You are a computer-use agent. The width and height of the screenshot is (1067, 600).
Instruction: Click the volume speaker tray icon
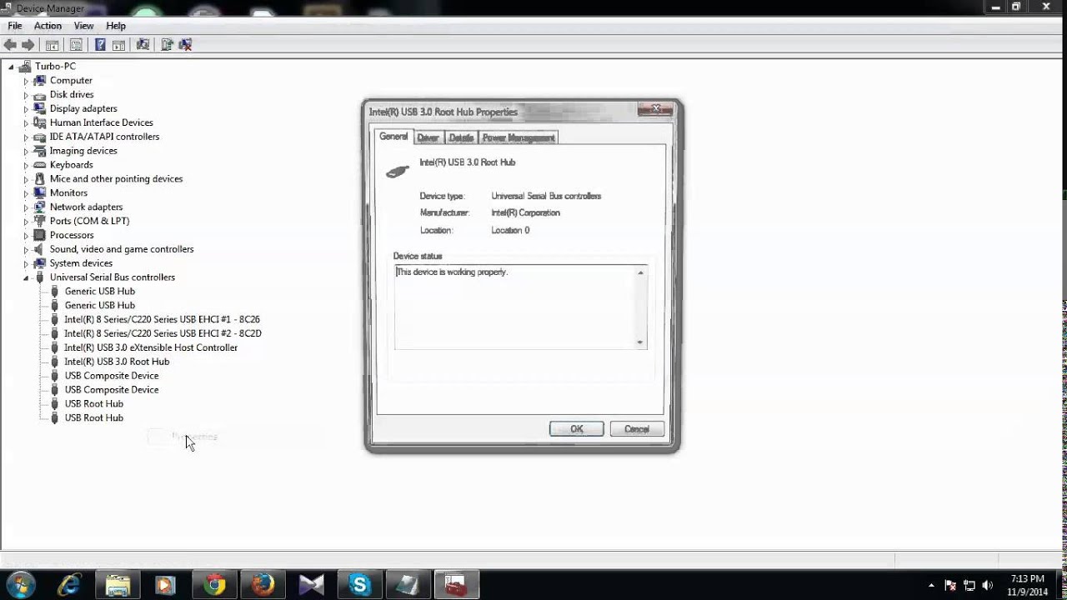pyautogui.click(x=988, y=586)
